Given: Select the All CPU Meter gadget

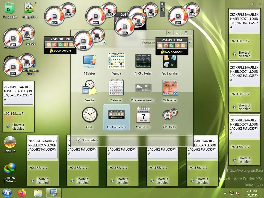Looking at the screenshot, I should click(143, 64).
